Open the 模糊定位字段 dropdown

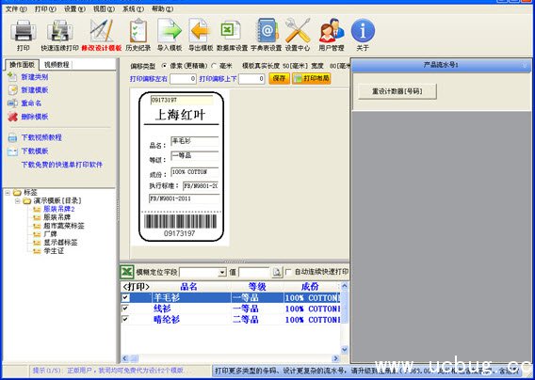[x=222, y=273]
